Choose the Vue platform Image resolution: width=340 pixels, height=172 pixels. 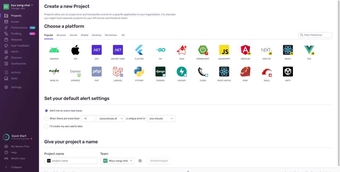[x=309, y=50]
